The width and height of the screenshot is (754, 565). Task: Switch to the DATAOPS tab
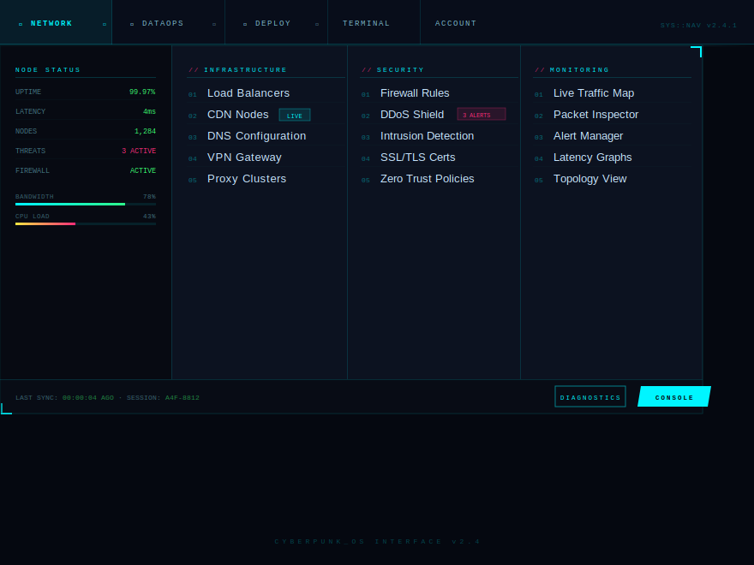(168, 22)
